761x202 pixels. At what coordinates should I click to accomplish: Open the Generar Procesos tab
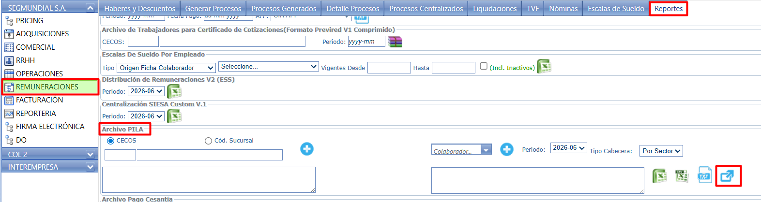coord(213,9)
